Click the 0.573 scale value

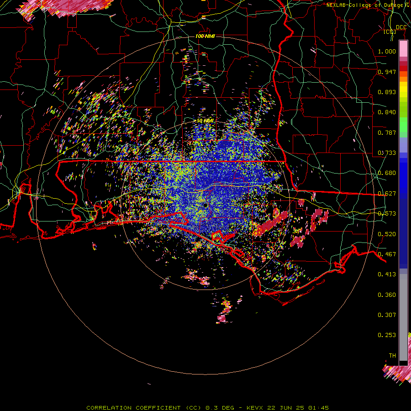tap(387, 214)
